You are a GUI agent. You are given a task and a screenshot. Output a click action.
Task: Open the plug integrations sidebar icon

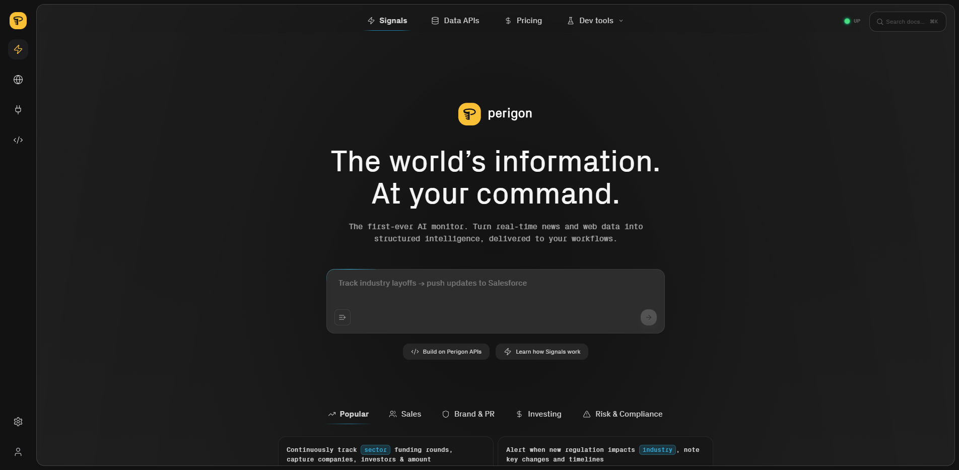(18, 110)
